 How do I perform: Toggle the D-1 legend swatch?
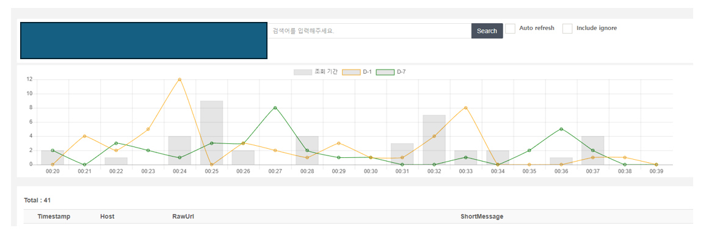pos(351,72)
